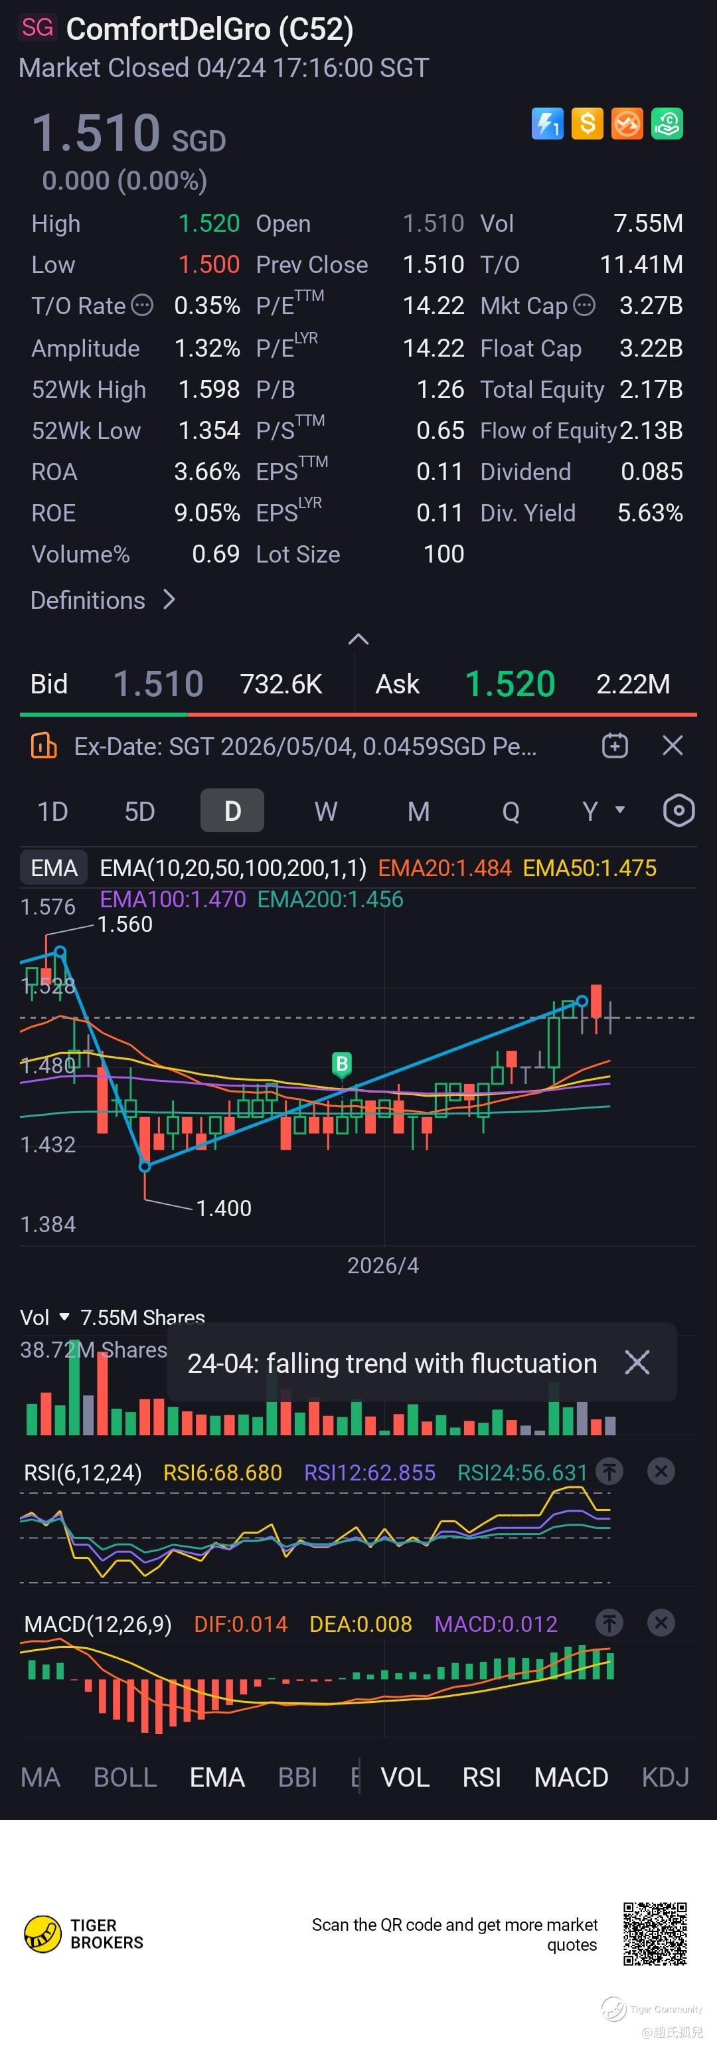This screenshot has width=717, height=2049.
Task: Select the D daily chart tab
Action: (232, 810)
